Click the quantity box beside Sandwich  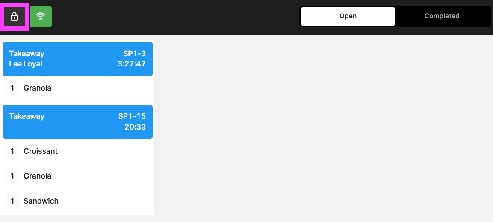12,201
